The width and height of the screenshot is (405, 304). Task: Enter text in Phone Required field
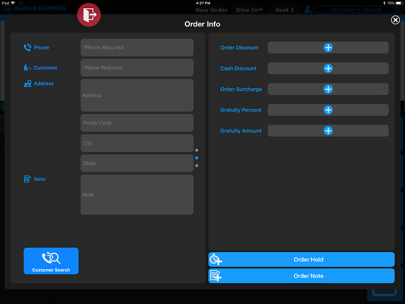click(137, 47)
